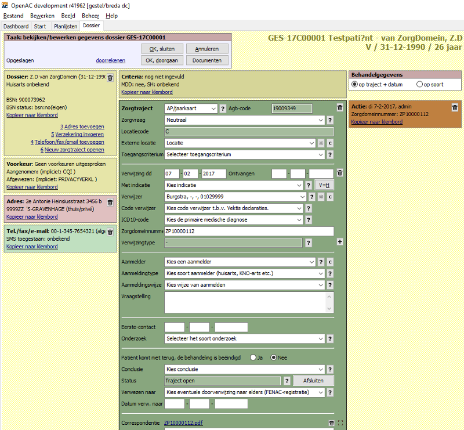The height and width of the screenshot is (430, 464).
Task: Open help for the Zorgvraag field
Action: tap(329, 120)
